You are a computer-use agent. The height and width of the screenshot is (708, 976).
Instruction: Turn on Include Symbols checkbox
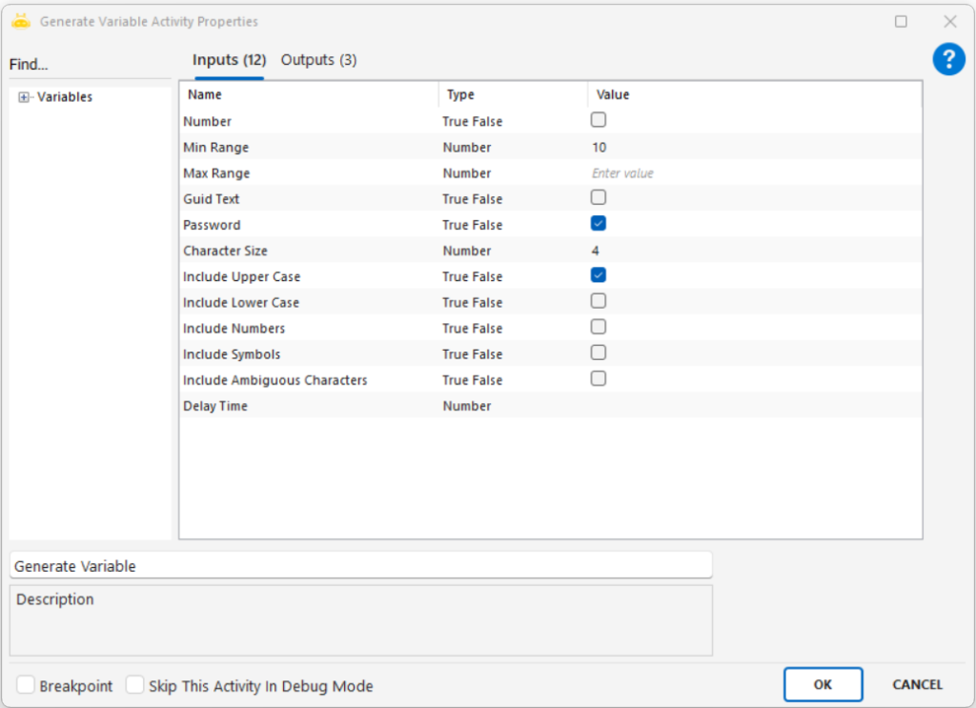[x=599, y=353]
